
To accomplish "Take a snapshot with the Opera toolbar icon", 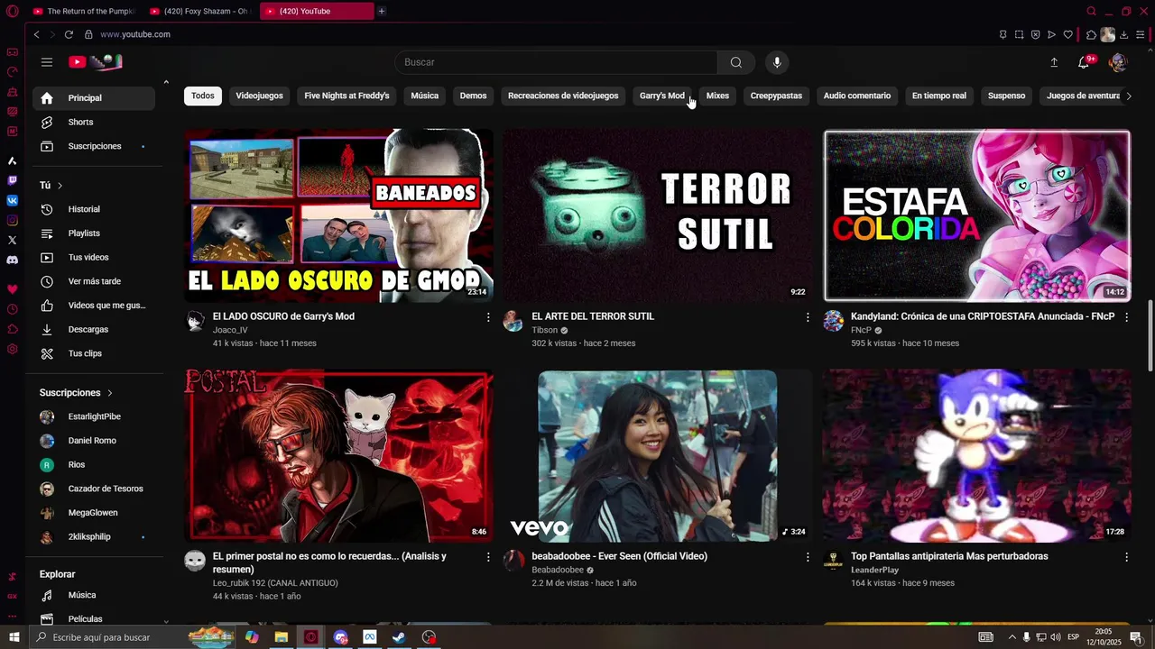I will (x=1019, y=34).
